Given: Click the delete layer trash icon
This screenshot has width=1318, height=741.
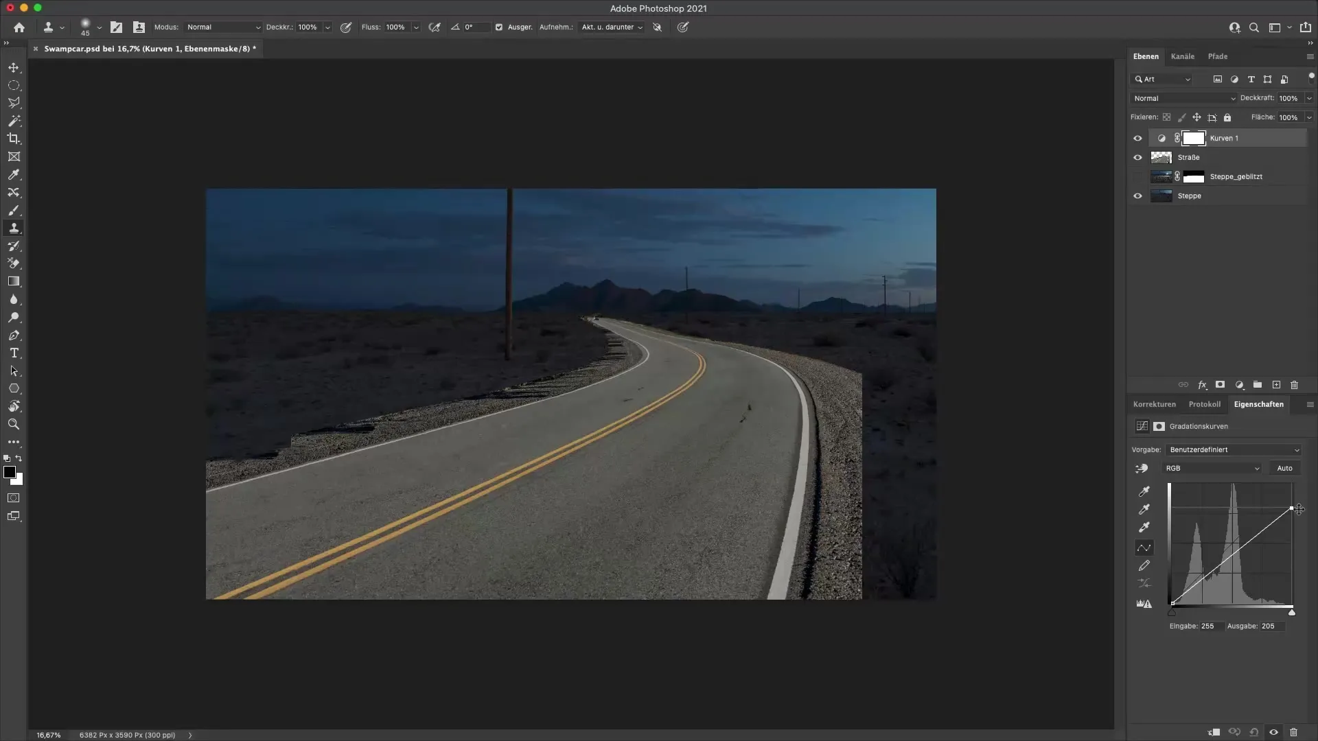Looking at the screenshot, I should tap(1294, 385).
